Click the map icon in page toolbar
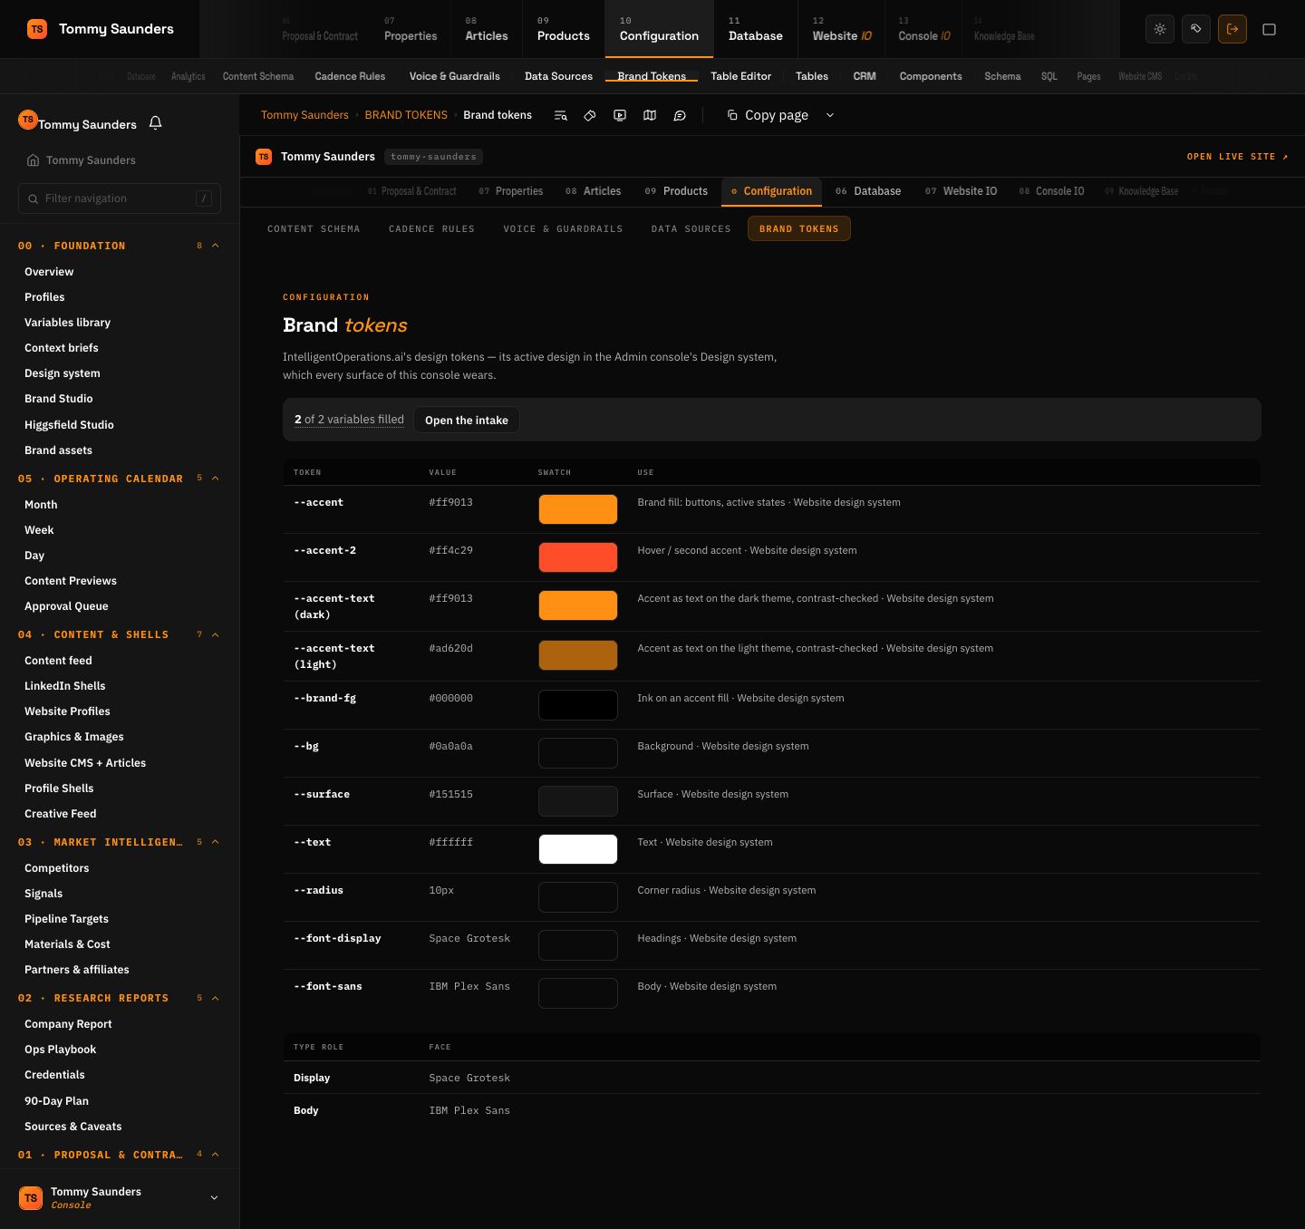Screen dimensions: 1305x1229 (x=650, y=115)
